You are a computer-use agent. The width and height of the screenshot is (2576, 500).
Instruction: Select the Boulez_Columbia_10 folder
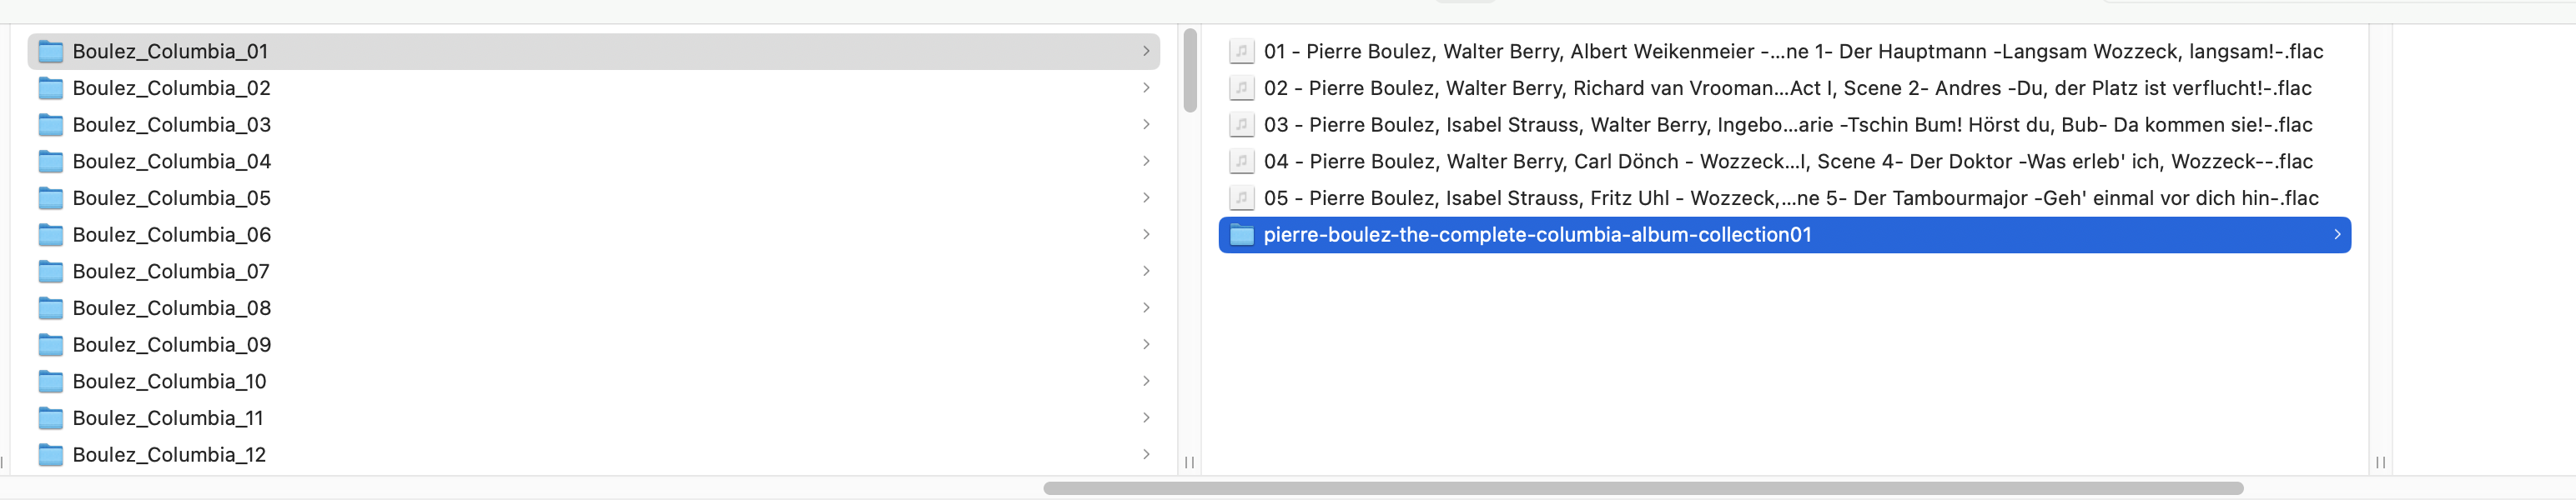coord(169,381)
